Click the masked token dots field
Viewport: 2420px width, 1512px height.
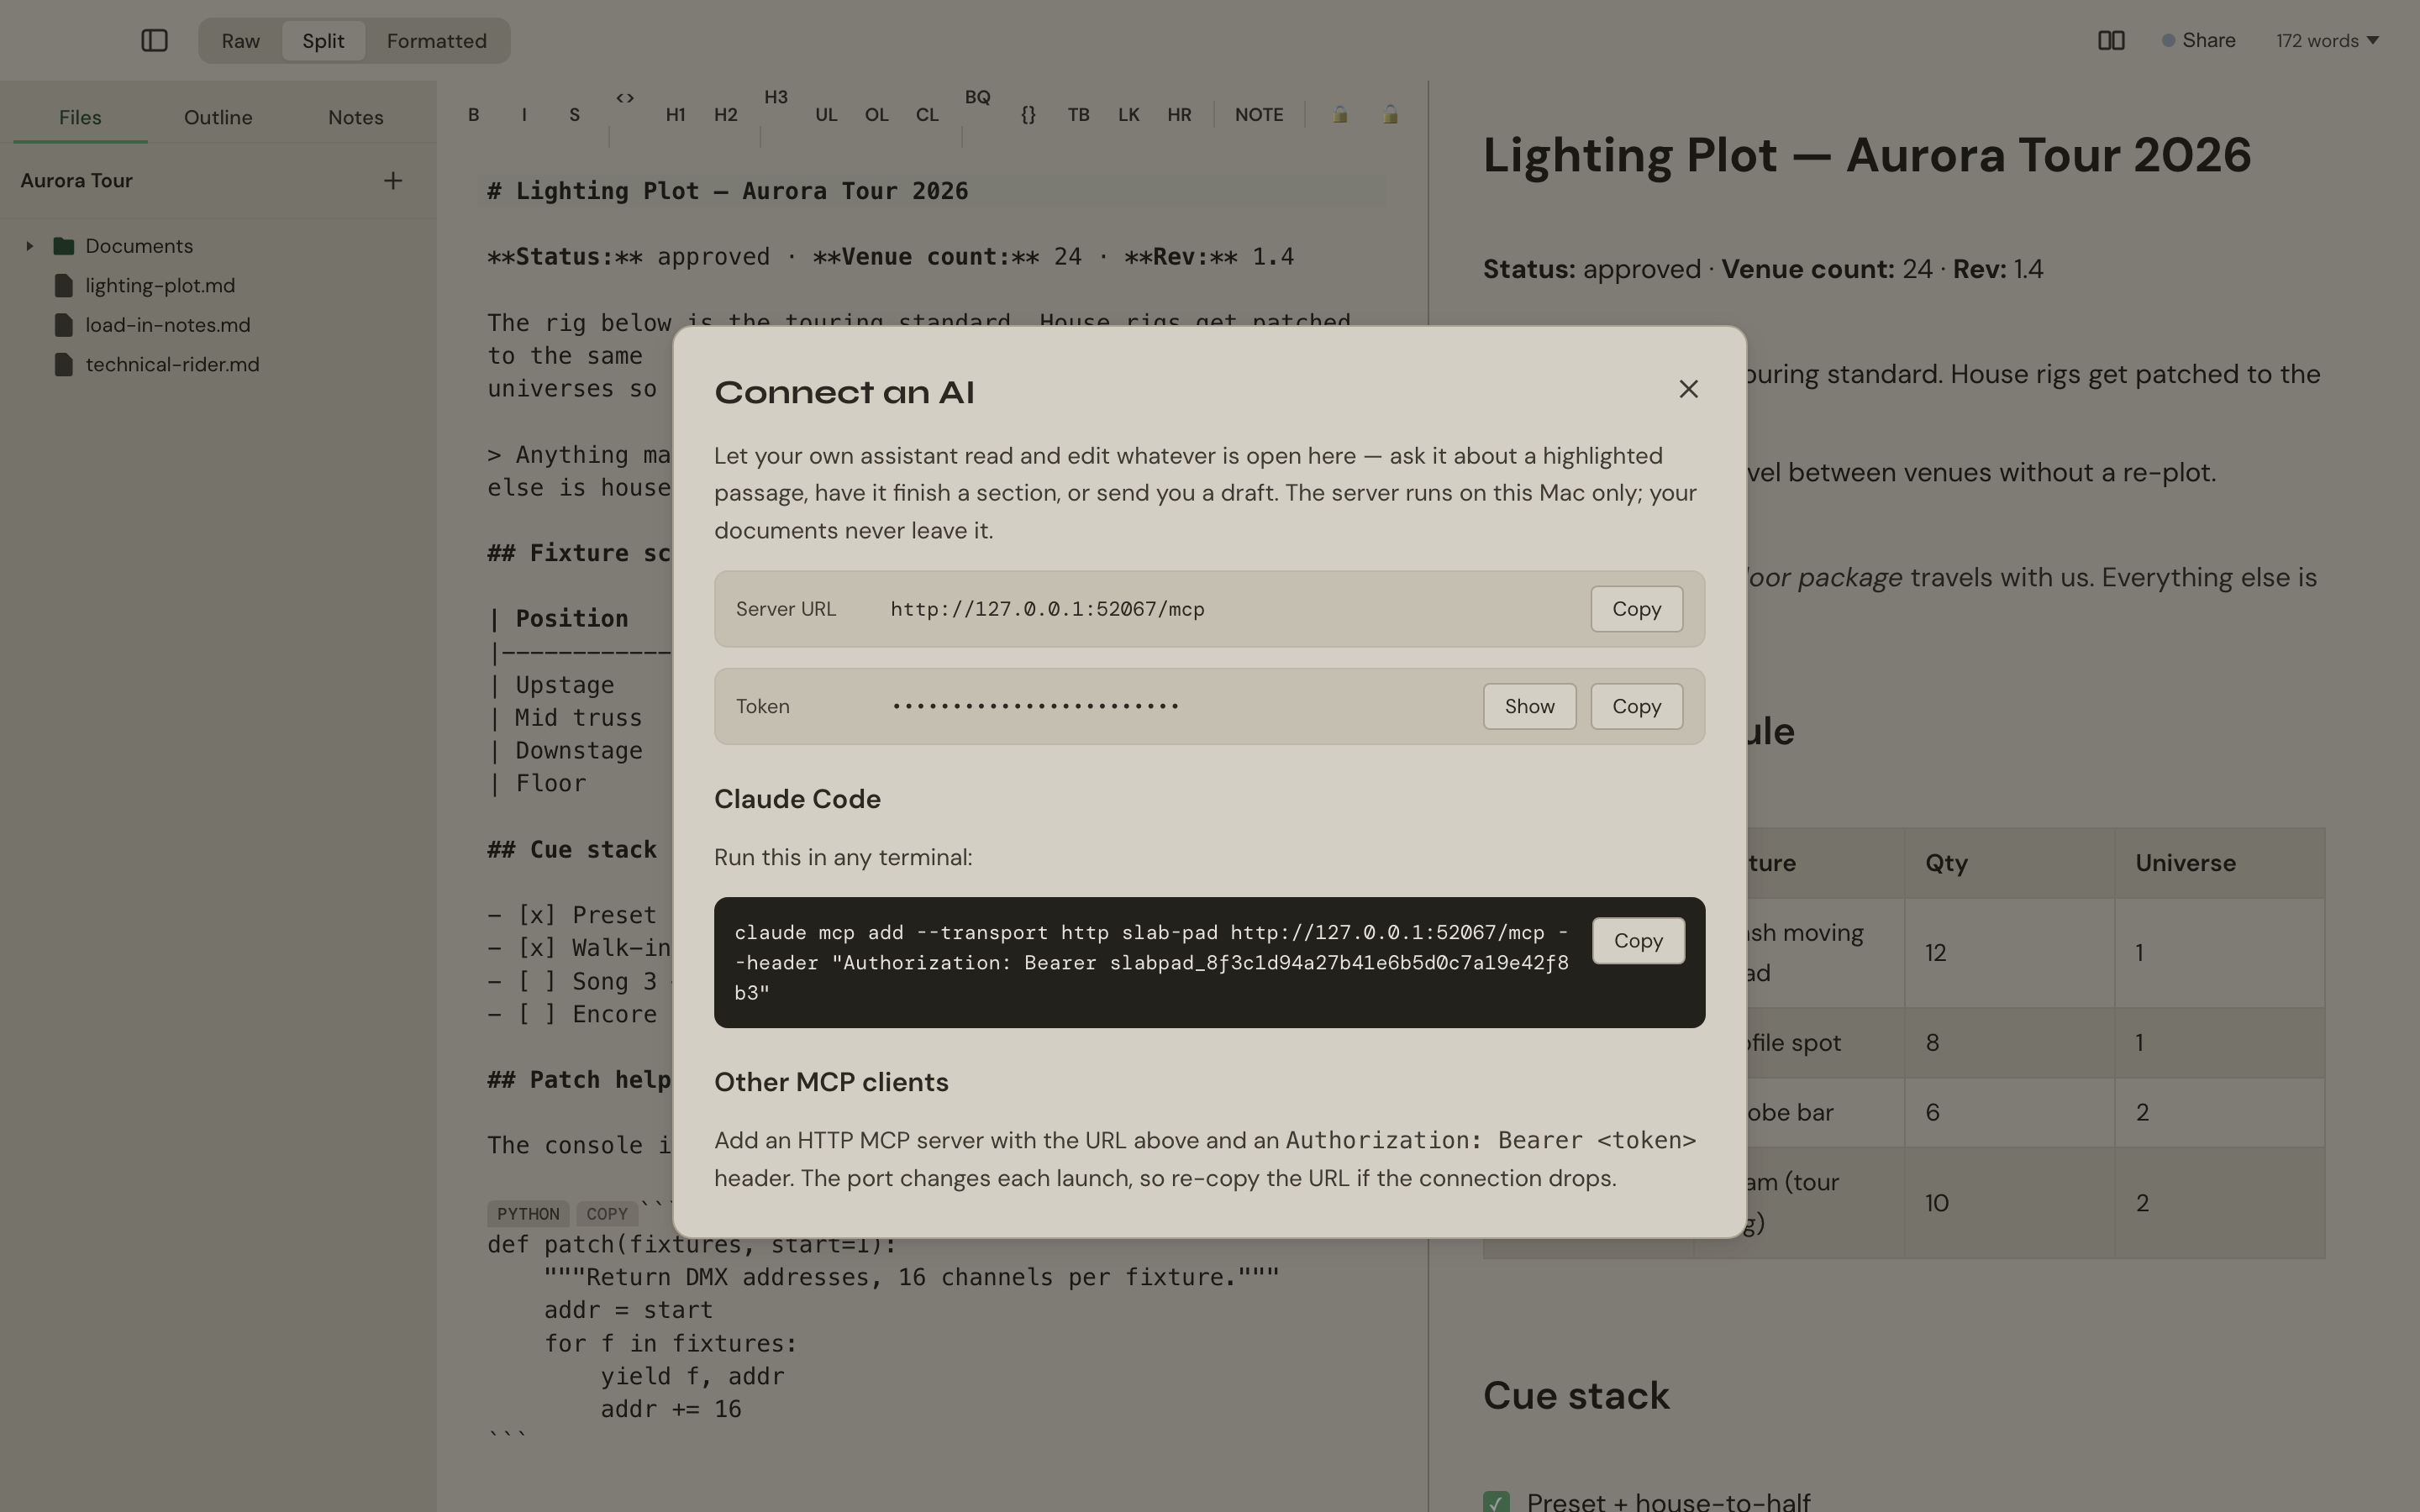pyautogui.click(x=1036, y=707)
